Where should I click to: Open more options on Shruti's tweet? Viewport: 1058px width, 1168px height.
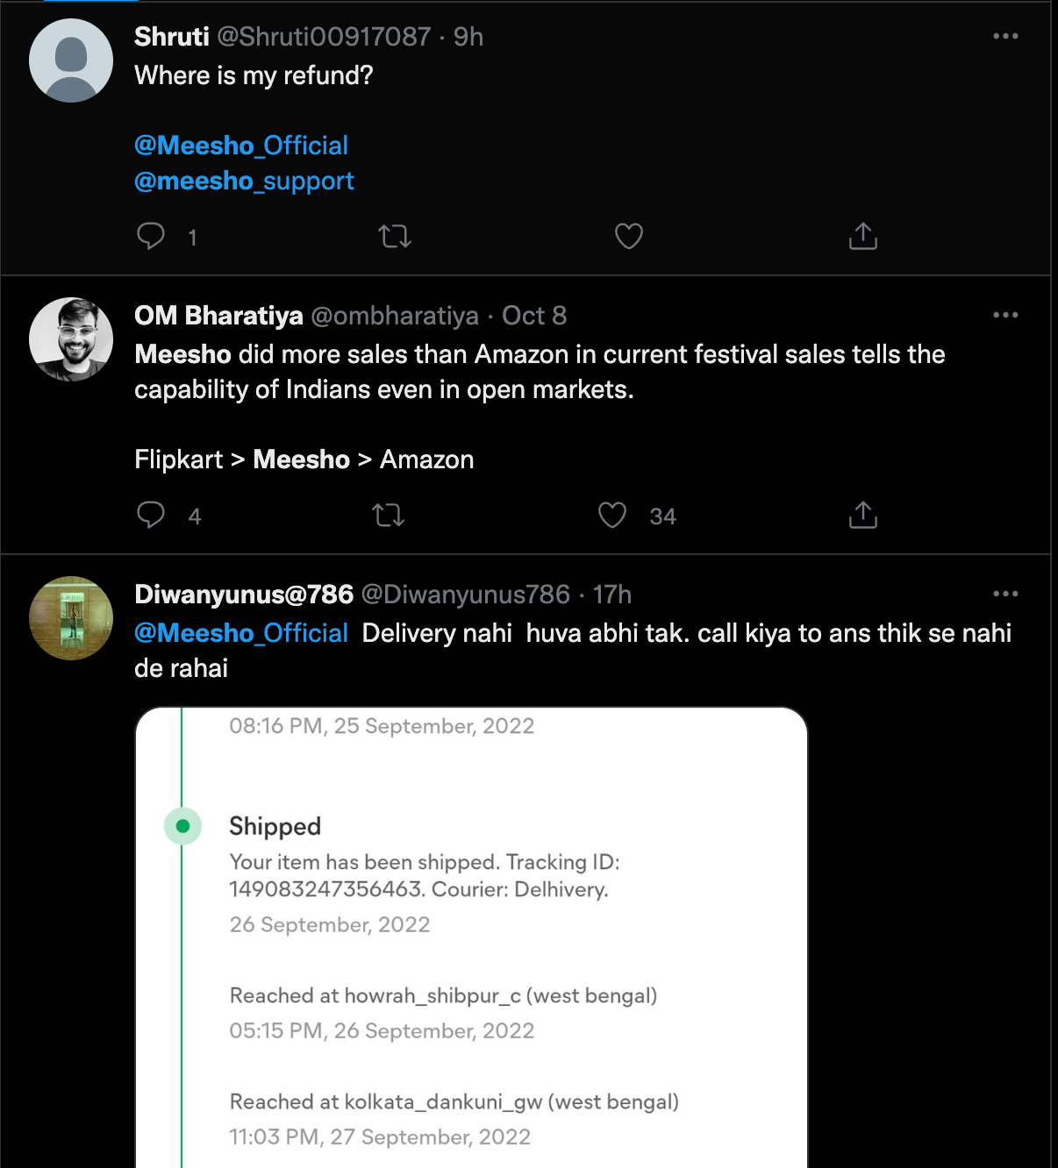(1005, 36)
